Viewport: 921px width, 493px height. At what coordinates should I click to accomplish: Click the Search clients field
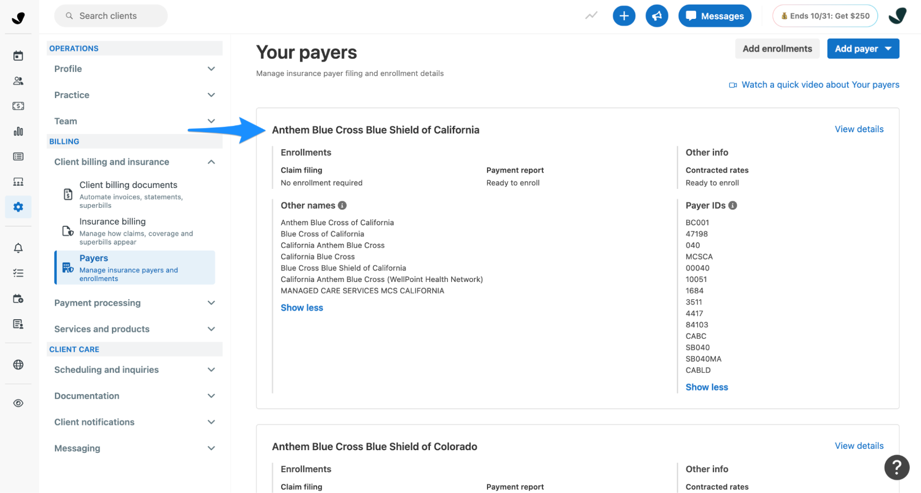[111, 16]
